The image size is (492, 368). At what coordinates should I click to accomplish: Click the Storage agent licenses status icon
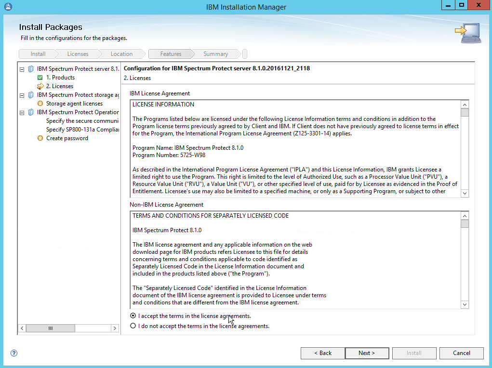pos(40,104)
